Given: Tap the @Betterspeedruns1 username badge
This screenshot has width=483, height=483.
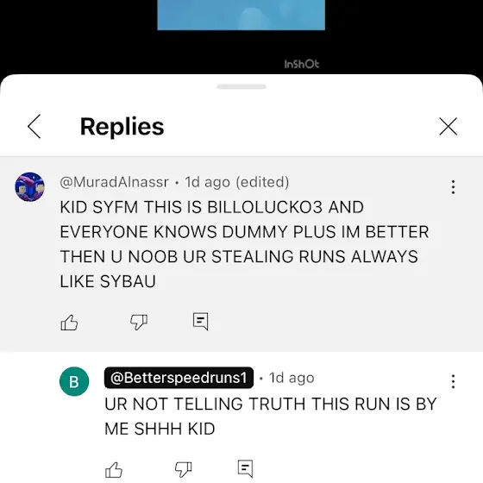Looking at the screenshot, I should (179, 378).
